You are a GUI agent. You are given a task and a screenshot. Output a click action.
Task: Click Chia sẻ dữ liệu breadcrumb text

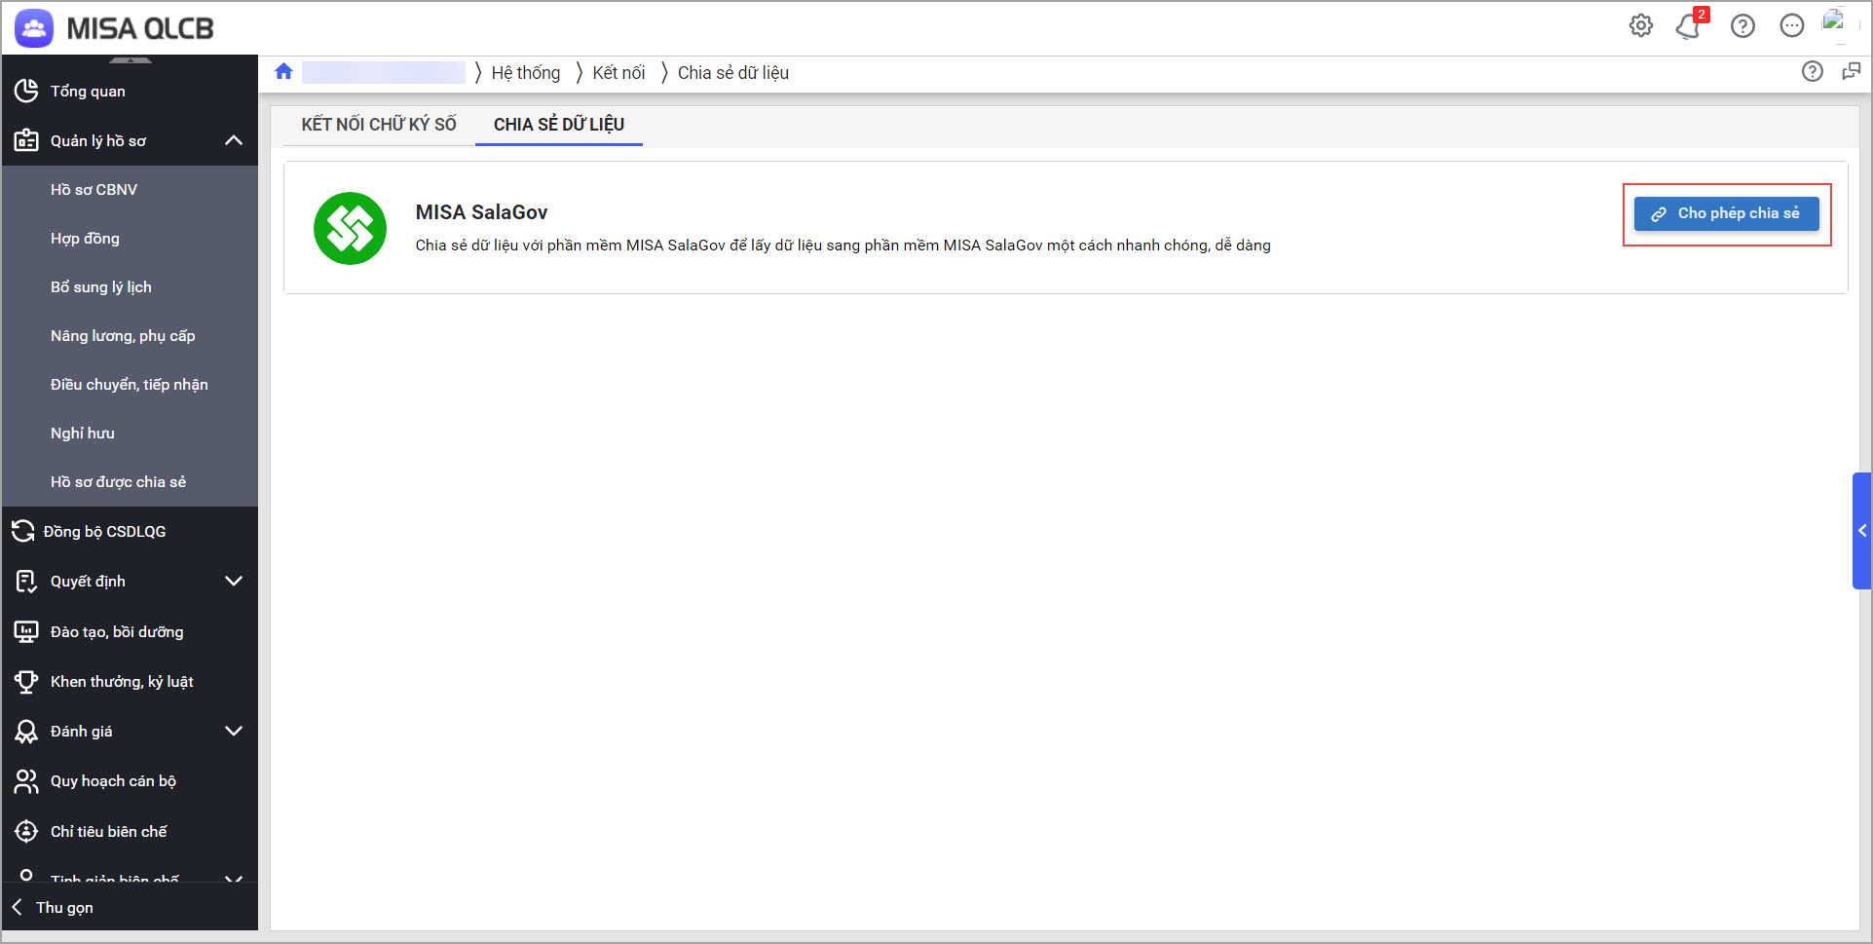coord(733,73)
